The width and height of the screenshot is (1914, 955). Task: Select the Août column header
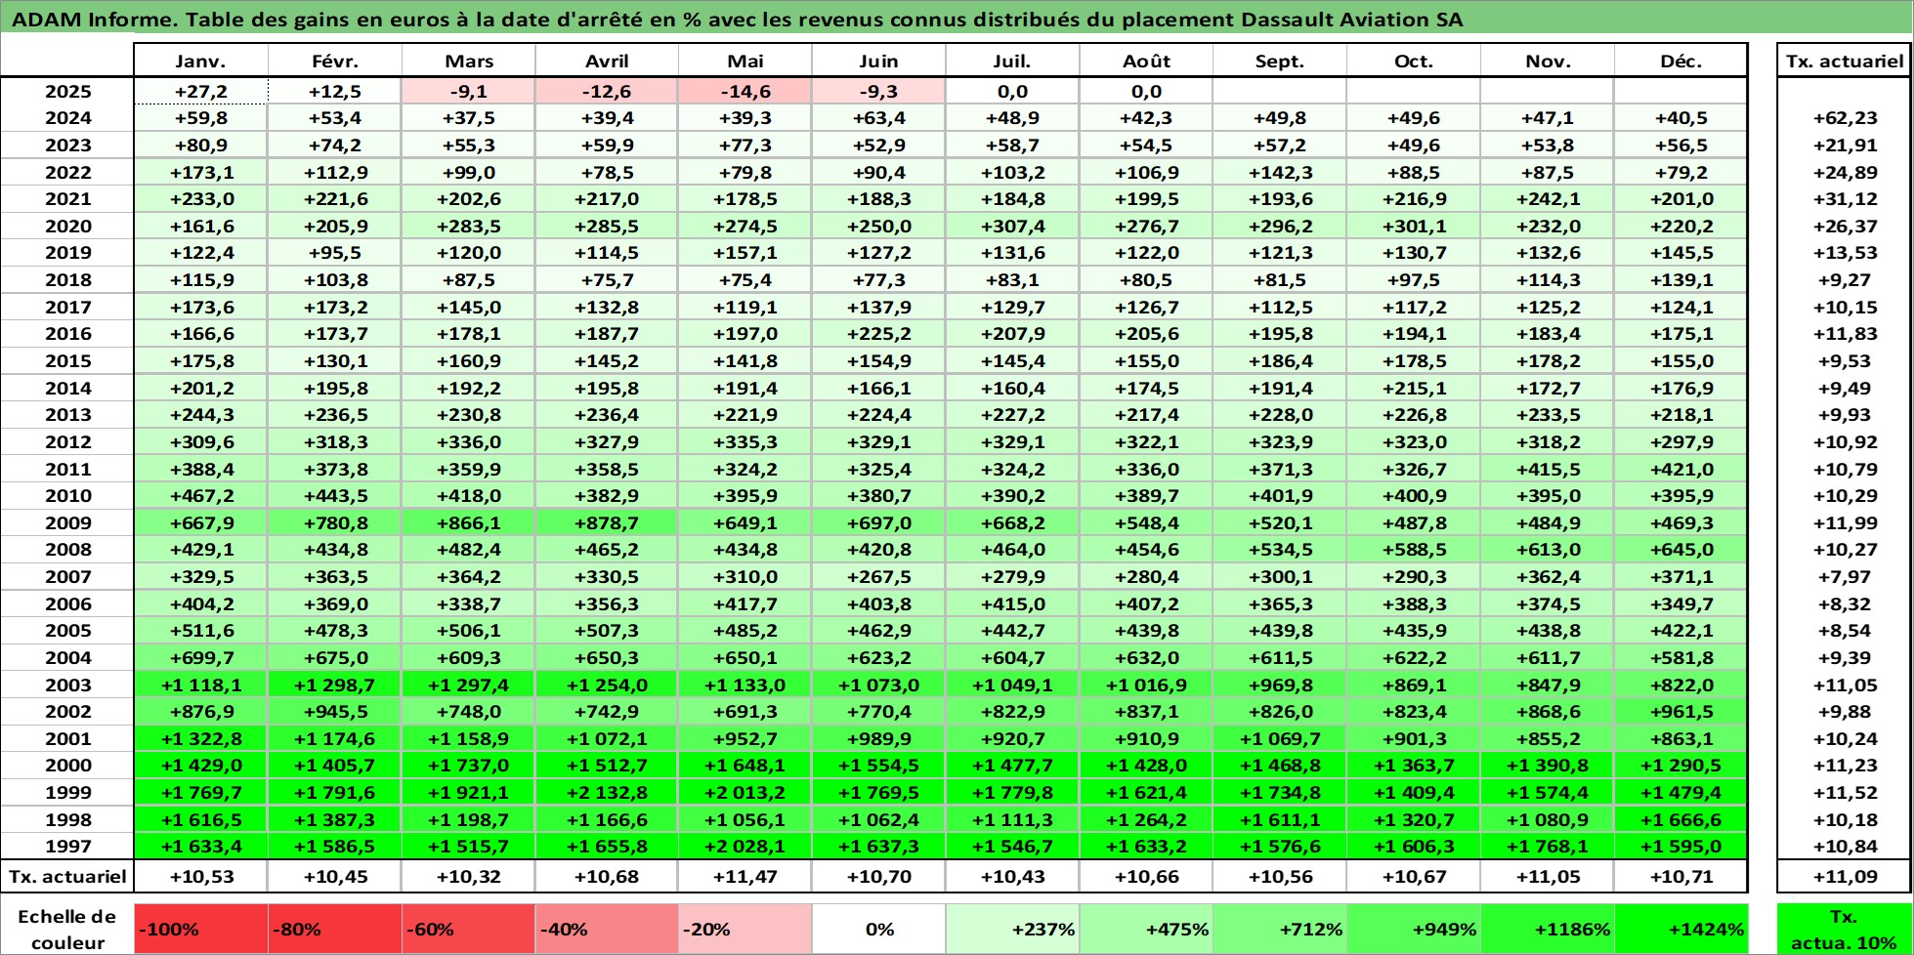click(x=1146, y=61)
